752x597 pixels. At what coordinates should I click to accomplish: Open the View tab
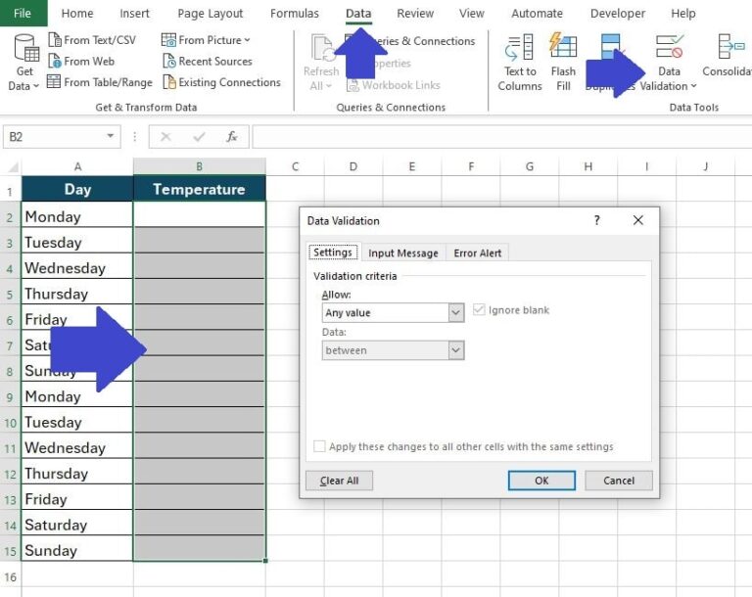tap(472, 14)
